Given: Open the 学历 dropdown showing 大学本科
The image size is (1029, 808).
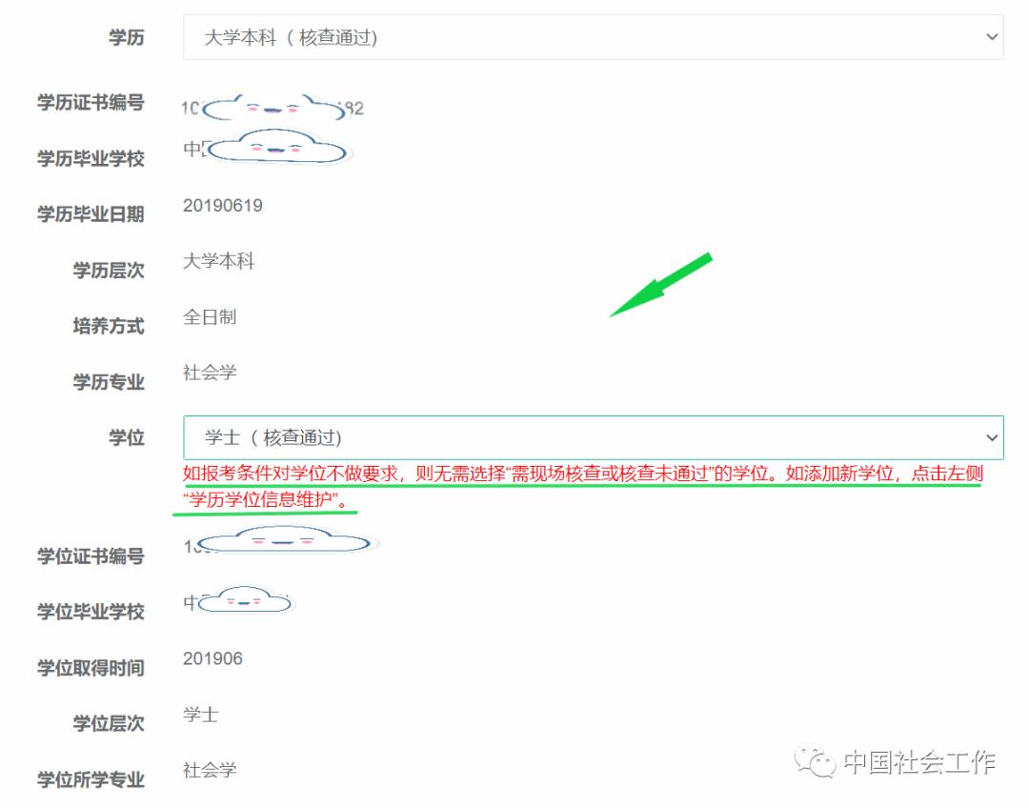Looking at the screenshot, I should coord(594,37).
